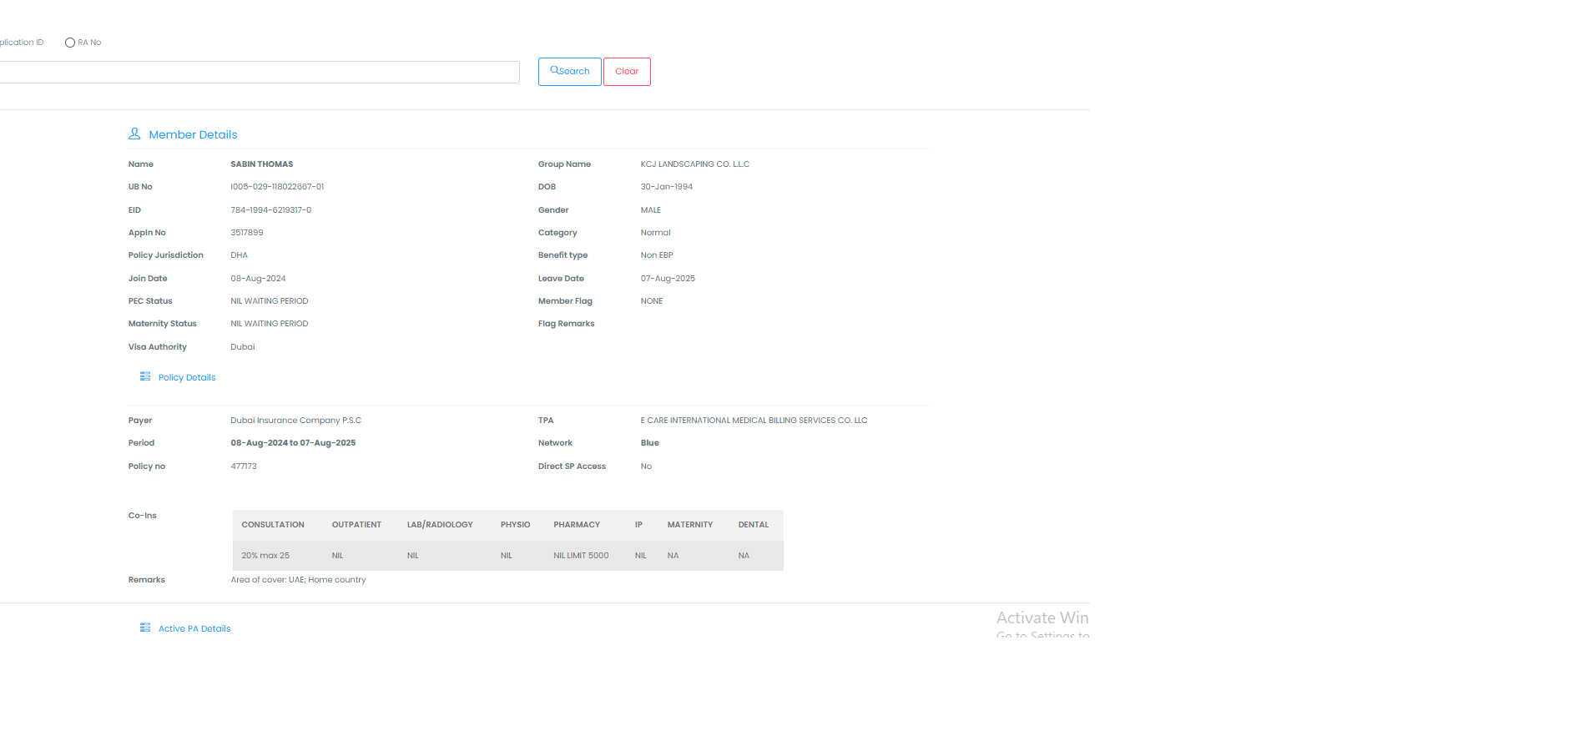Open the Member Details heading
Screen dimensions: 1594x731
pyautogui.click(x=193, y=134)
